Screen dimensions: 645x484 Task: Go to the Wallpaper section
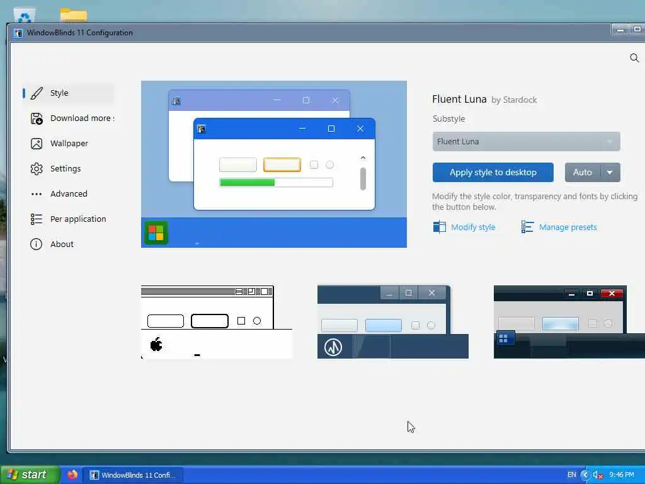click(68, 144)
